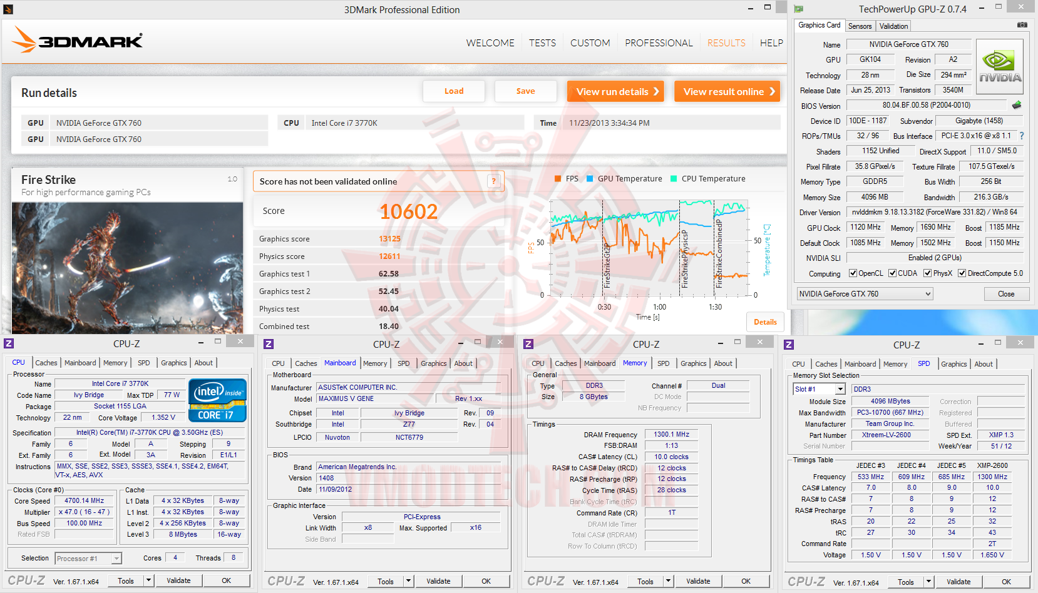This screenshot has height=593, width=1038.
Task: Click the FireStrikePhysics marker on the chart
Action: click(684, 258)
